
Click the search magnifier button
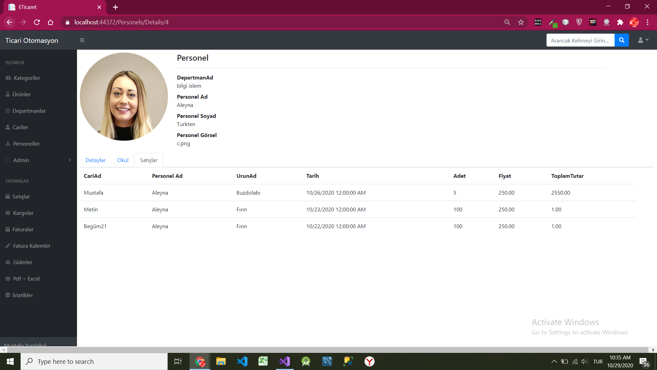[621, 40]
